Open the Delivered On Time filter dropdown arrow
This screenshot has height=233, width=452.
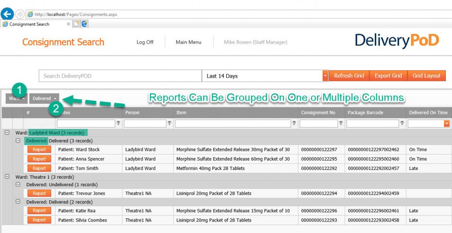point(447,124)
